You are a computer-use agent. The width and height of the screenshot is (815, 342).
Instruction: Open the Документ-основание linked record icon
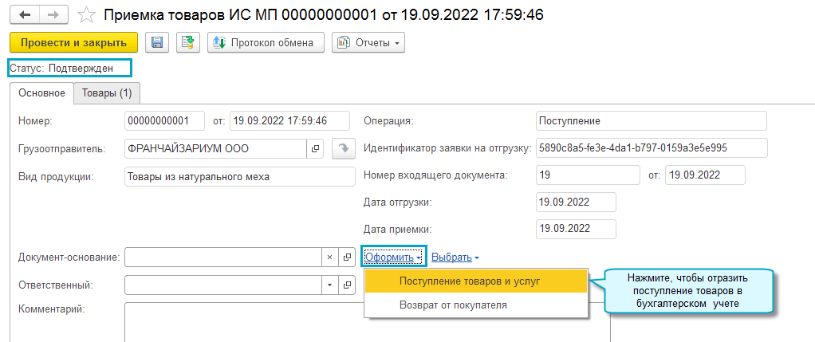[x=347, y=257]
